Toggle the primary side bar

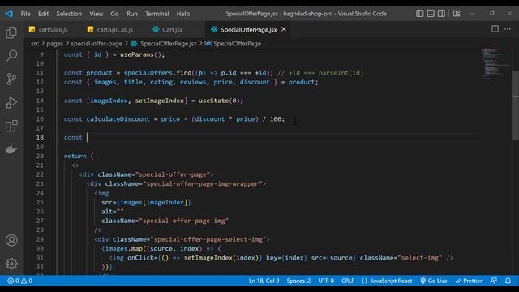tap(420, 14)
